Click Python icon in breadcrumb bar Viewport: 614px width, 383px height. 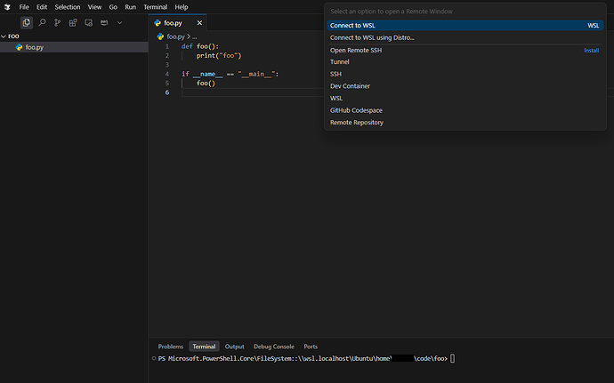(x=160, y=36)
